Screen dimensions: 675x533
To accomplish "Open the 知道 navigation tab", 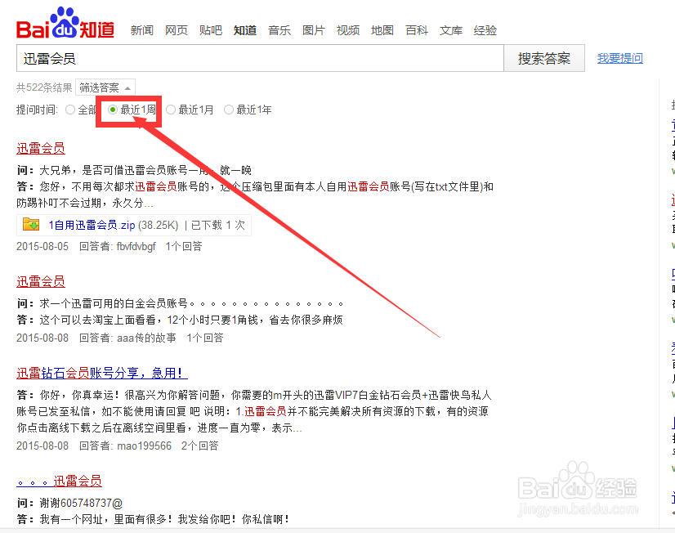I will pyautogui.click(x=245, y=30).
